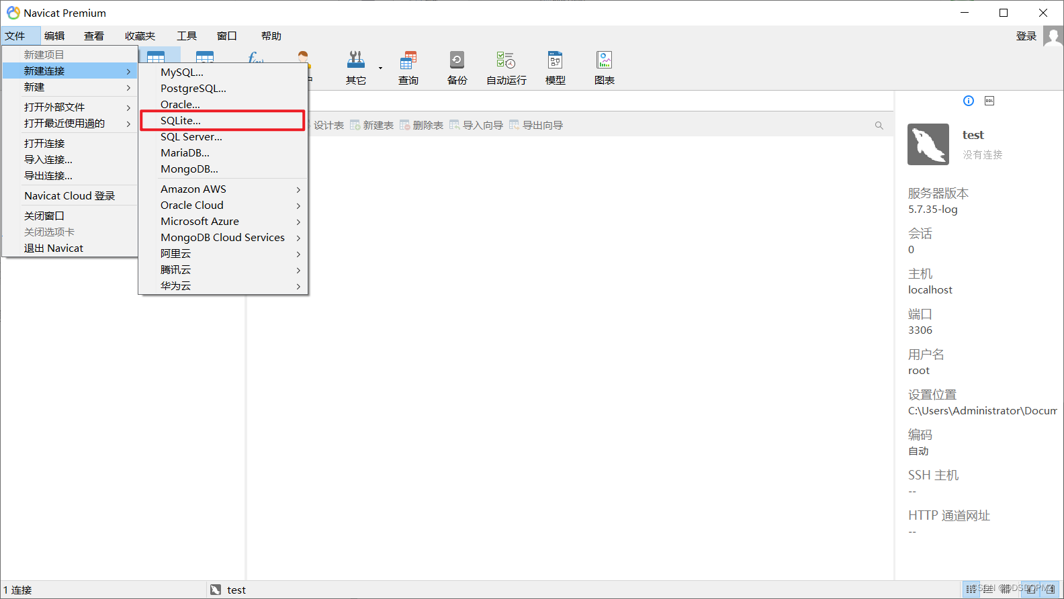Click 打开连接 menu item
Viewport: 1064px width, 599px height.
click(x=70, y=144)
